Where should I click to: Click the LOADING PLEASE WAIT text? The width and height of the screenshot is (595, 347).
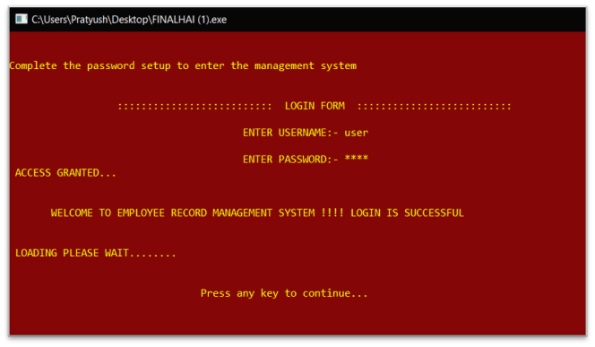[x=96, y=253]
